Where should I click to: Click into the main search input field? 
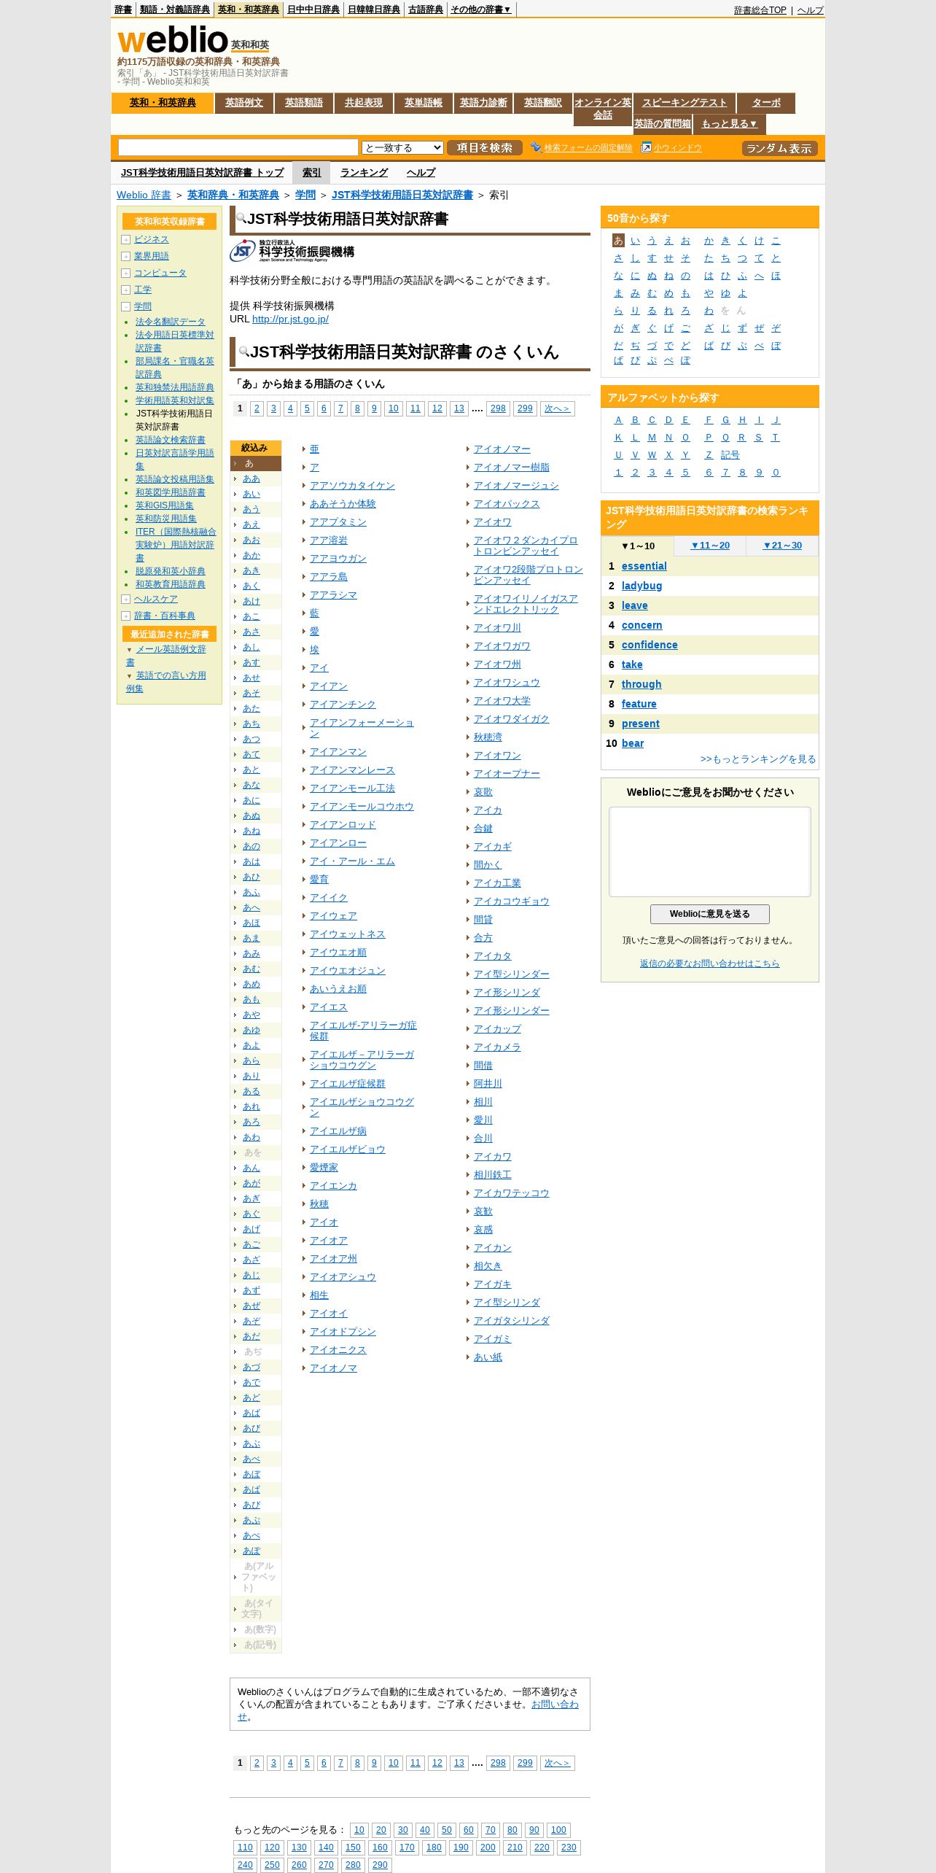(238, 147)
